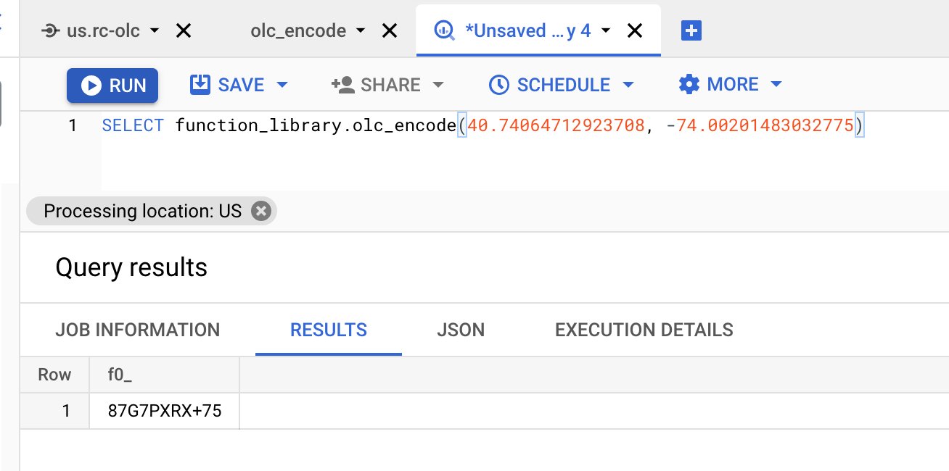The height and width of the screenshot is (471, 949).
Task: Click the clock icon beside SCHEDULE
Action: coord(498,85)
